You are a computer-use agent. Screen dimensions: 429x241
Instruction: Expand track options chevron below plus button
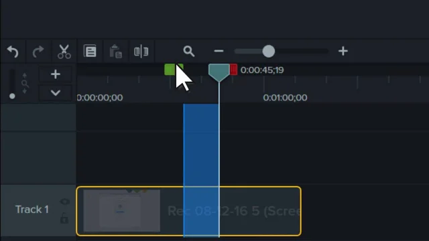tap(56, 93)
